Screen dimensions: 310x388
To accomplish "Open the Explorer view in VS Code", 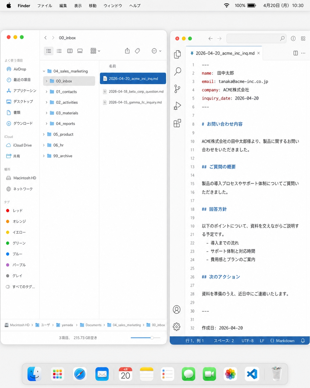I will coord(177,54).
